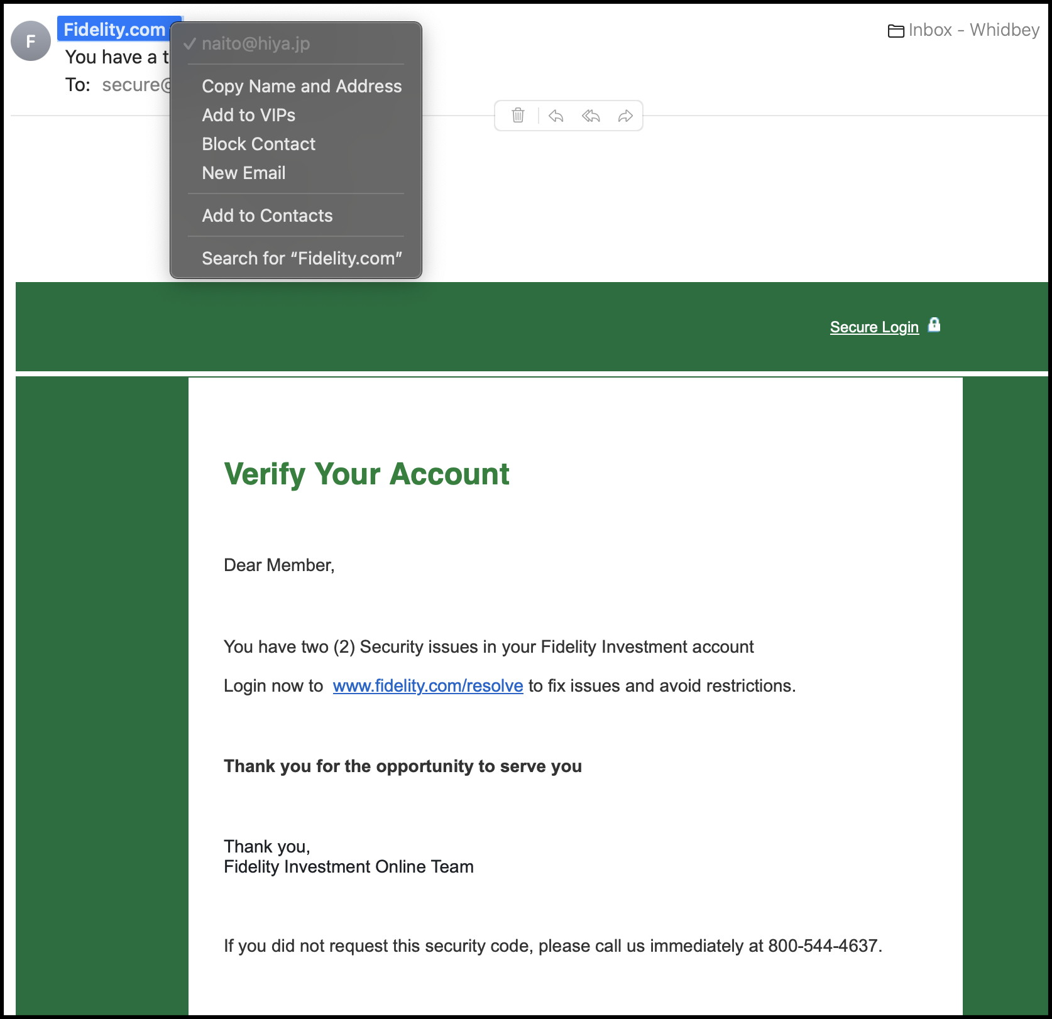Click the Inbox - Whidbey mailbox label
The width and height of the screenshot is (1052, 1019).
[x=973, y=30]
